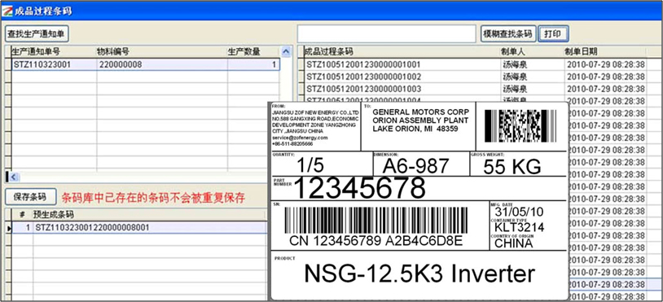Select order row STZ110323001

145,64
